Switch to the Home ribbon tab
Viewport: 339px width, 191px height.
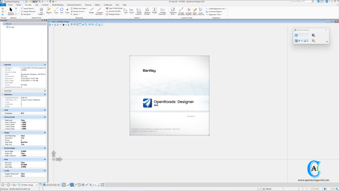(10, 5)
